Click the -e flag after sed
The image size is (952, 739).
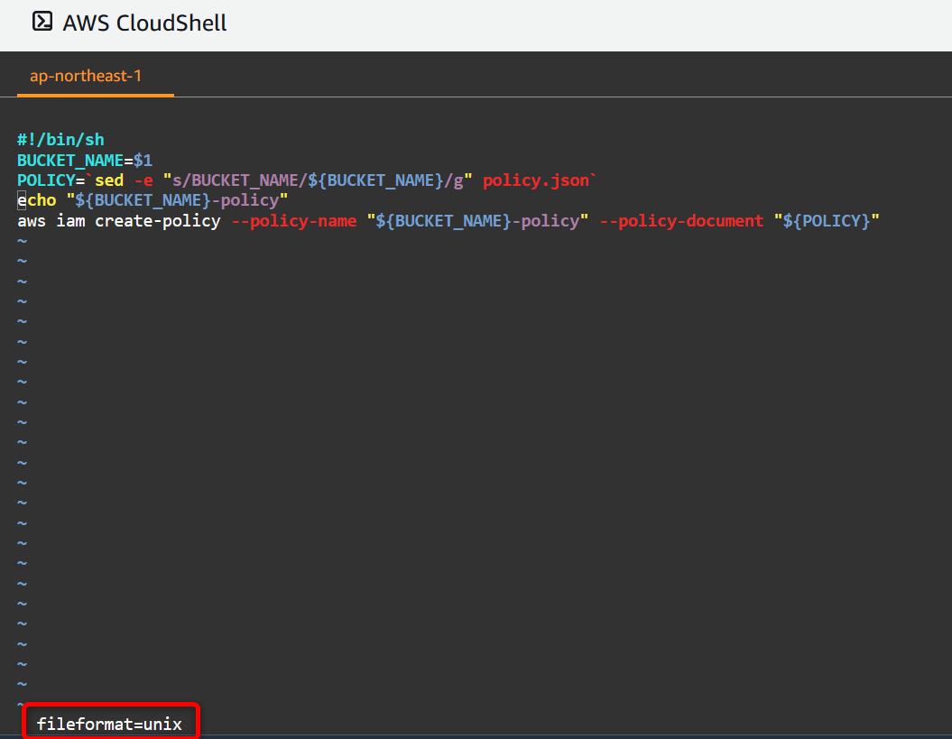(x=143, y=180)
